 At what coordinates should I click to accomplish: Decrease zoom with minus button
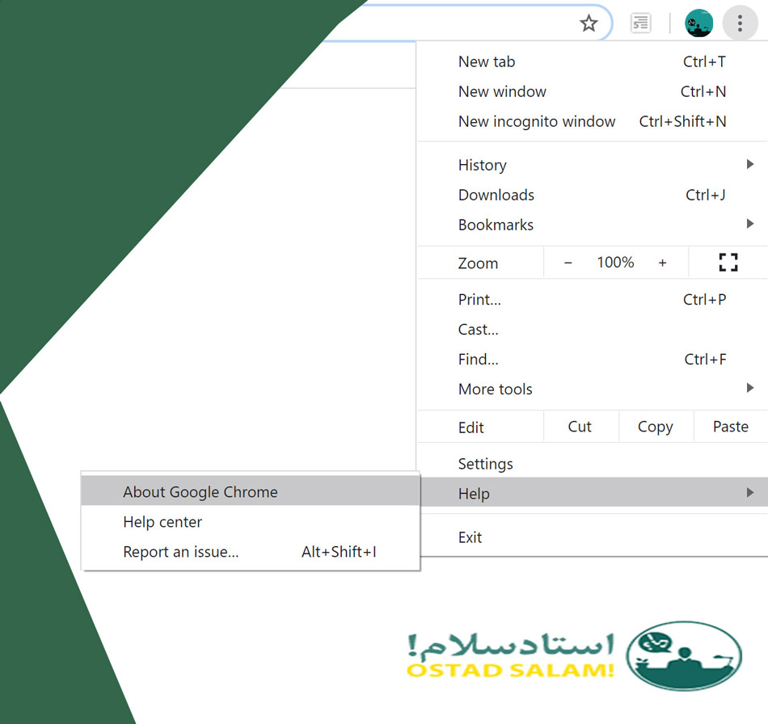pos(568,263)
